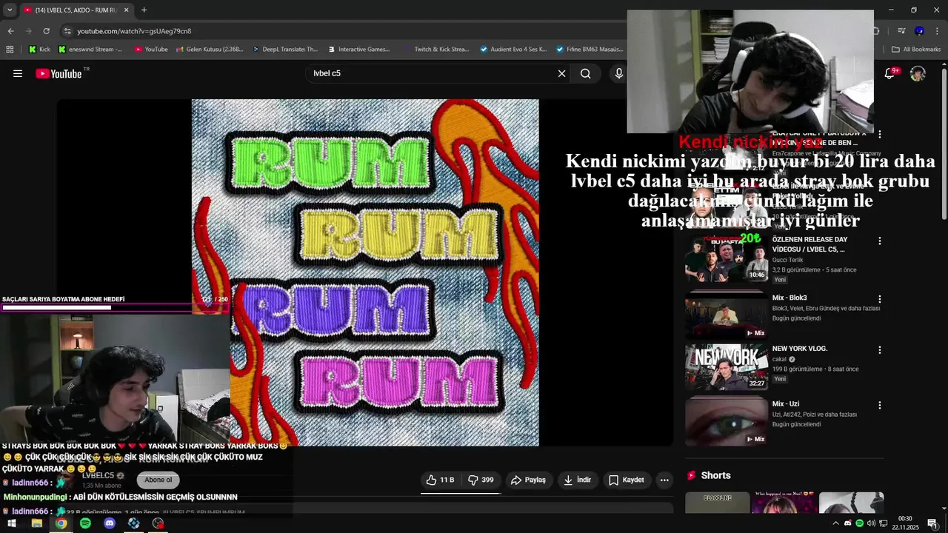Start voice search with the microphone
948x533 pixels.
(619, 73)
